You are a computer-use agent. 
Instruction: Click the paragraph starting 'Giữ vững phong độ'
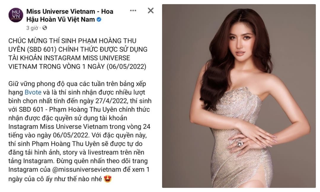pyautogui.click(x=80, y=131)
